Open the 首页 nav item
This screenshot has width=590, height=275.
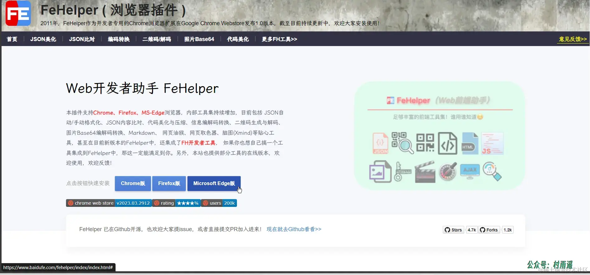(x=12, y=39)
